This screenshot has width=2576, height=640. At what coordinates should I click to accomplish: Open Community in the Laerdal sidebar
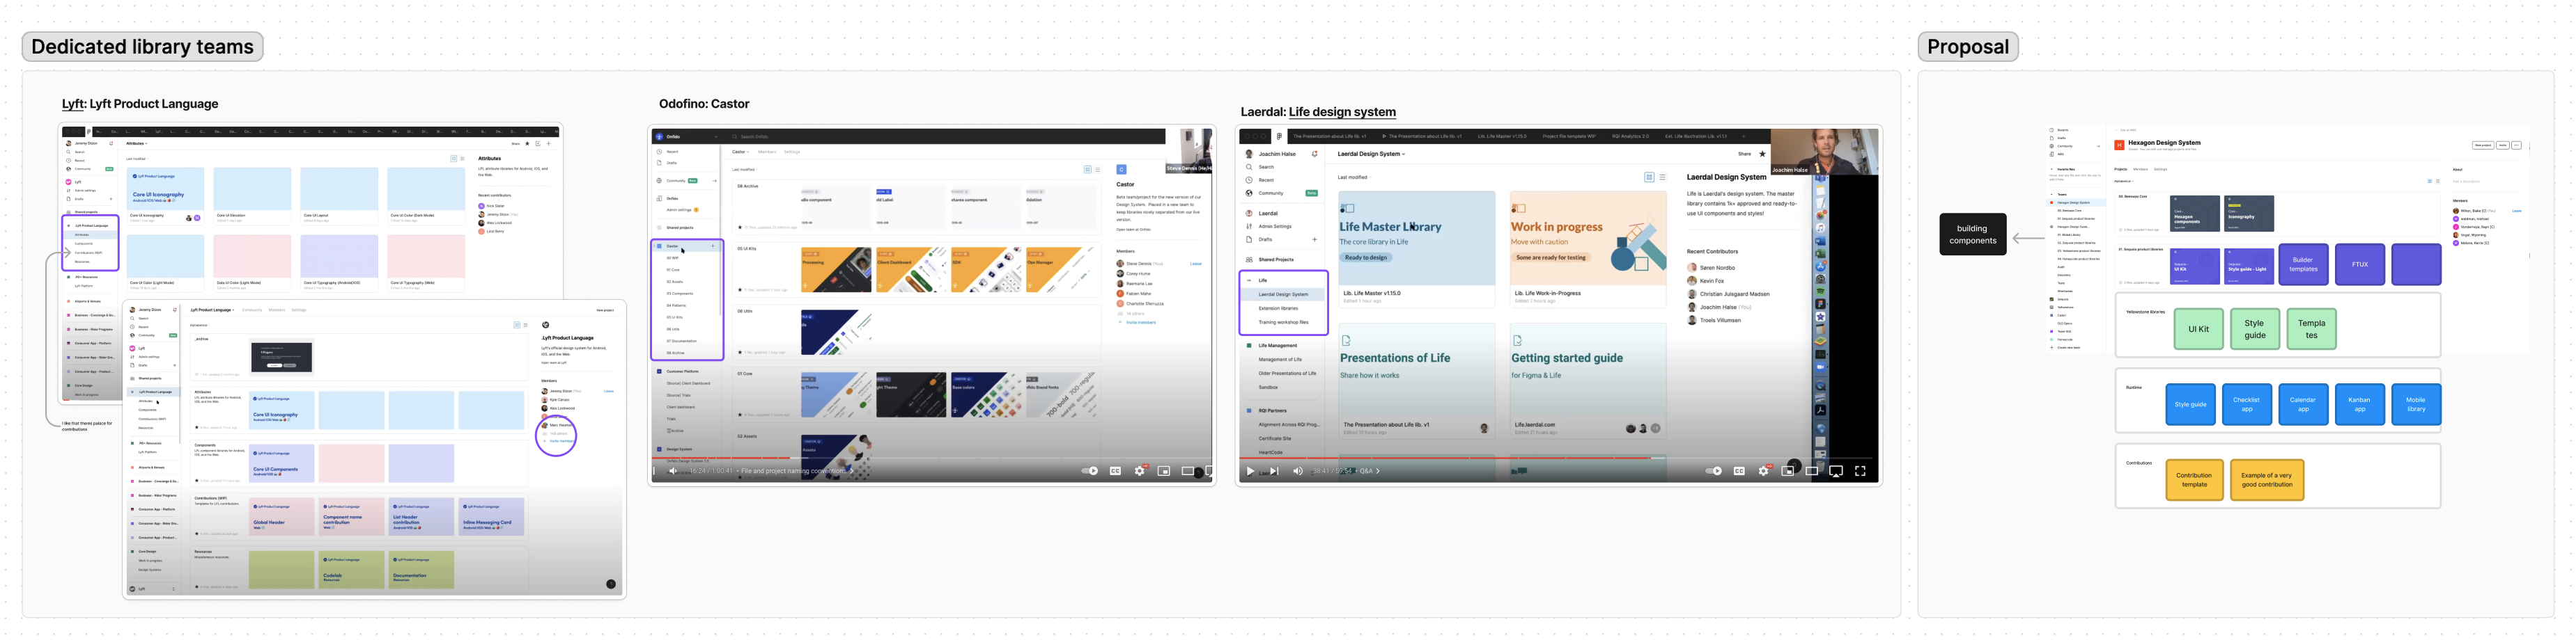pos(1271,193)
